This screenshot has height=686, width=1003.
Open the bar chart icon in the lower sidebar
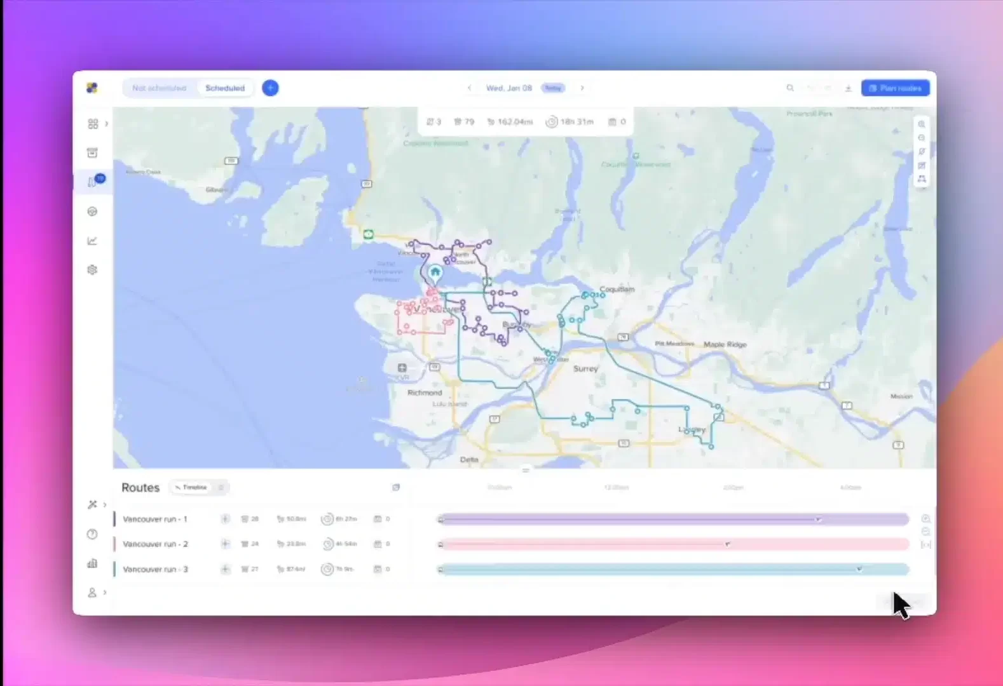(92, 563)
